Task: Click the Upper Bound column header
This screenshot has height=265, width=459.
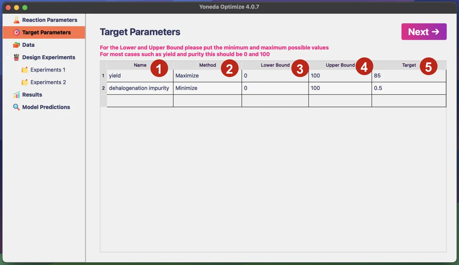Action: [x=340, y=65]
